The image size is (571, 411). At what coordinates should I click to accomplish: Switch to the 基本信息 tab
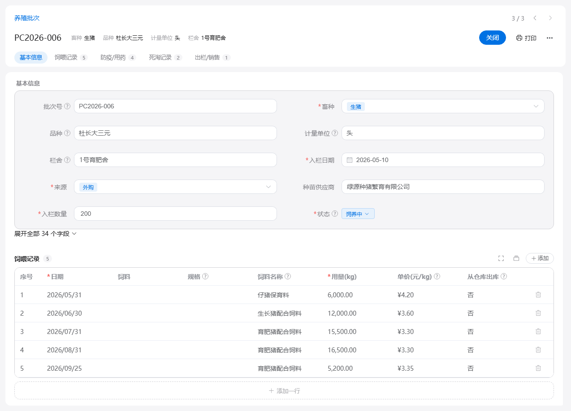pyautogui.click(x=31, y=57)
